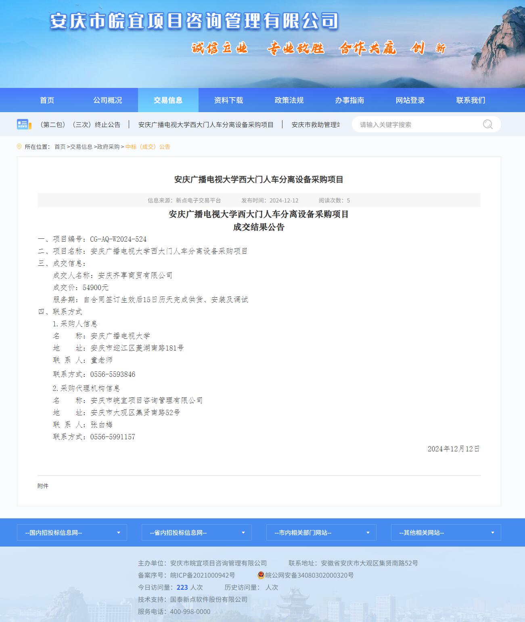Click the location pin icon in breadcrumb
Image resolution: width=525 pixels, height=622 pixels.
tap(19, 147)
